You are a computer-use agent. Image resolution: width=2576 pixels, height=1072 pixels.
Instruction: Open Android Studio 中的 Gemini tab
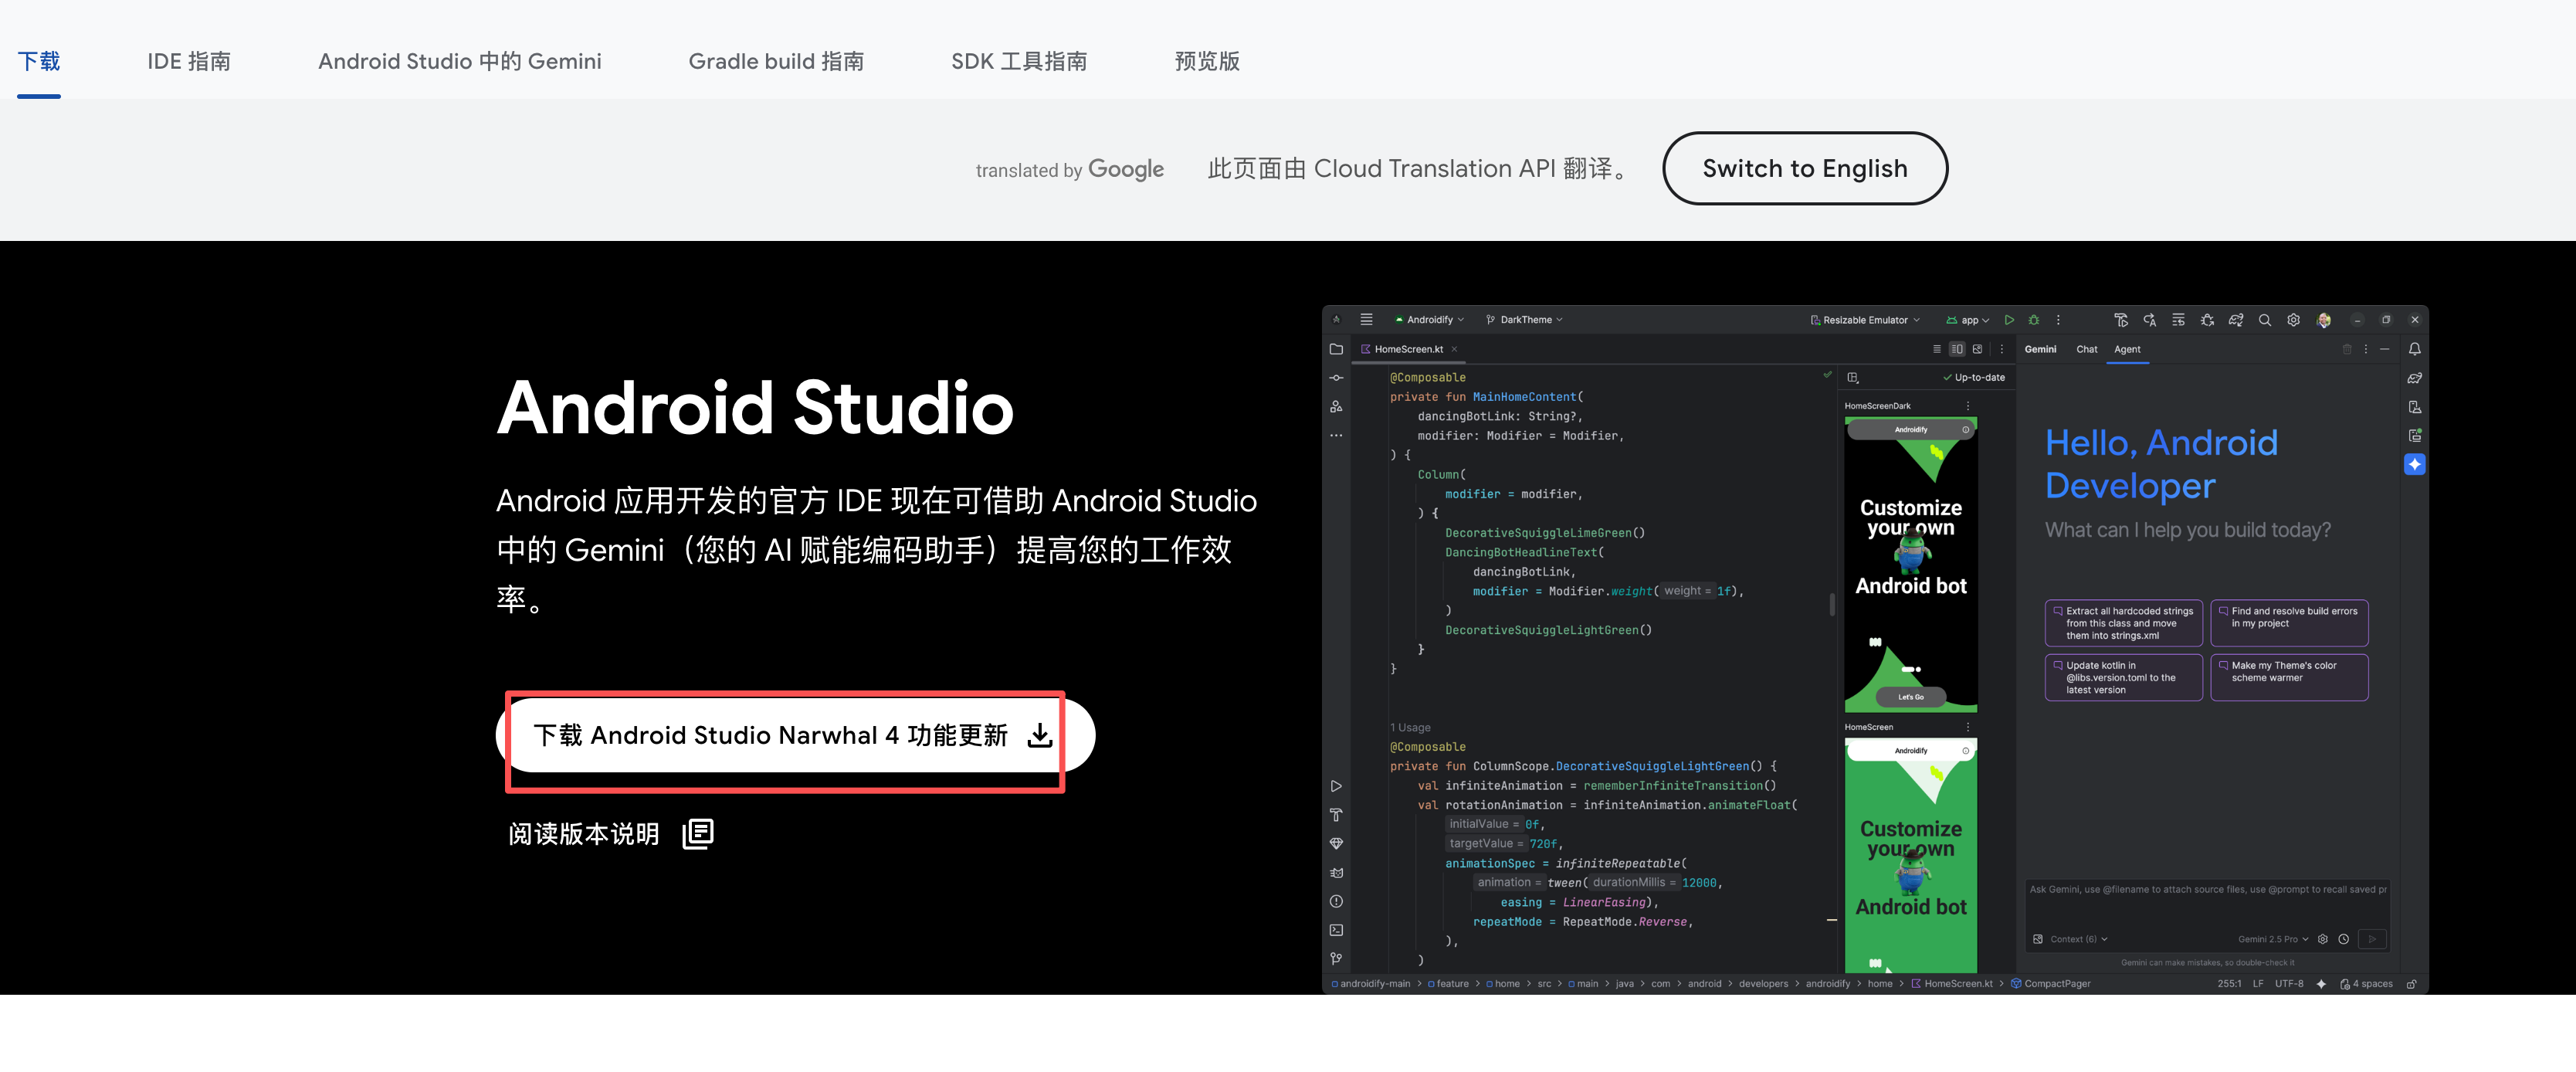460,61
